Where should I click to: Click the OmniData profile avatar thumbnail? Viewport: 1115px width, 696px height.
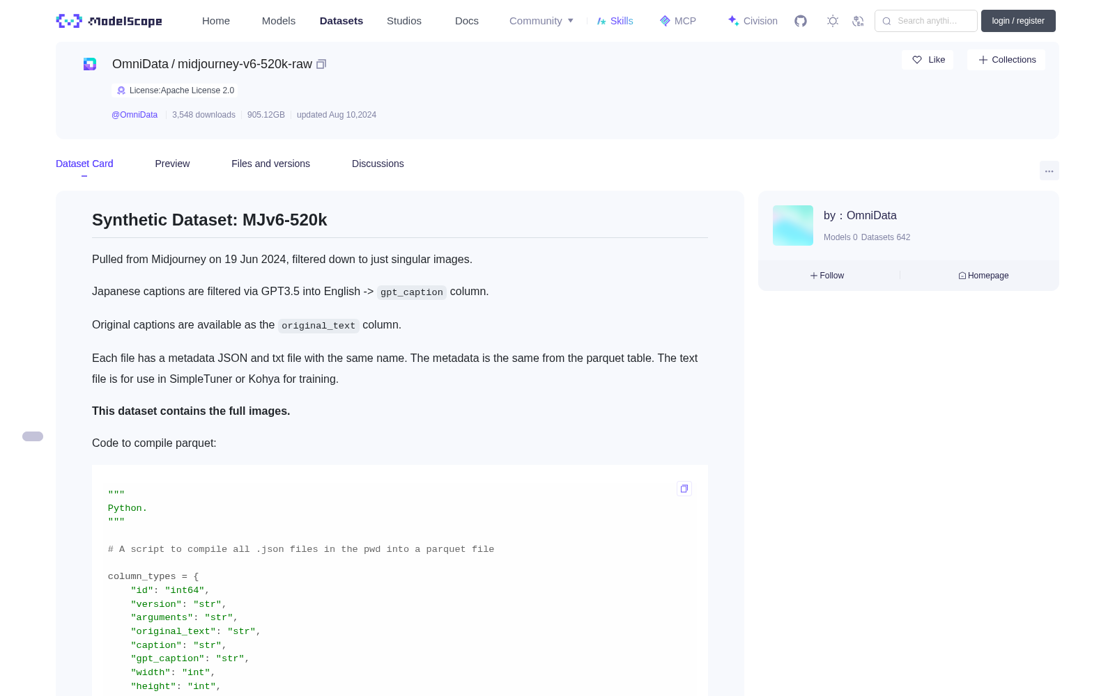pos(793,226)
